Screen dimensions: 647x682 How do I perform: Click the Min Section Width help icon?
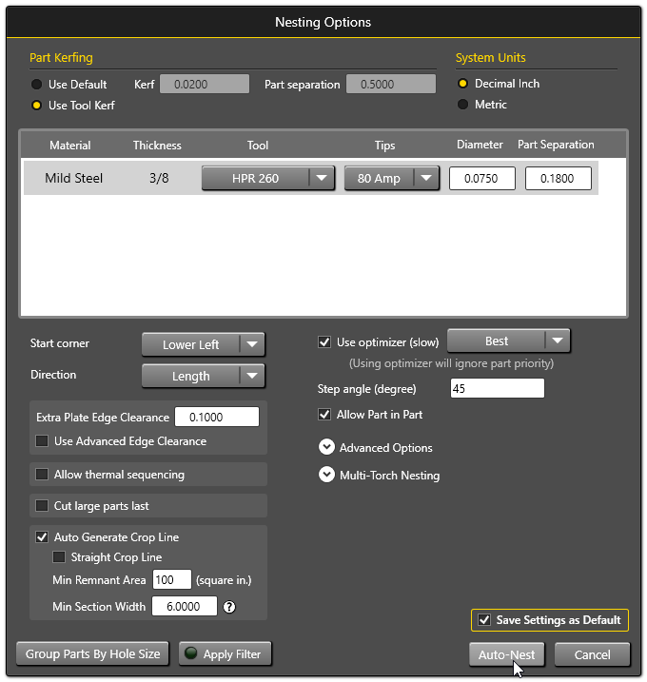229,607
